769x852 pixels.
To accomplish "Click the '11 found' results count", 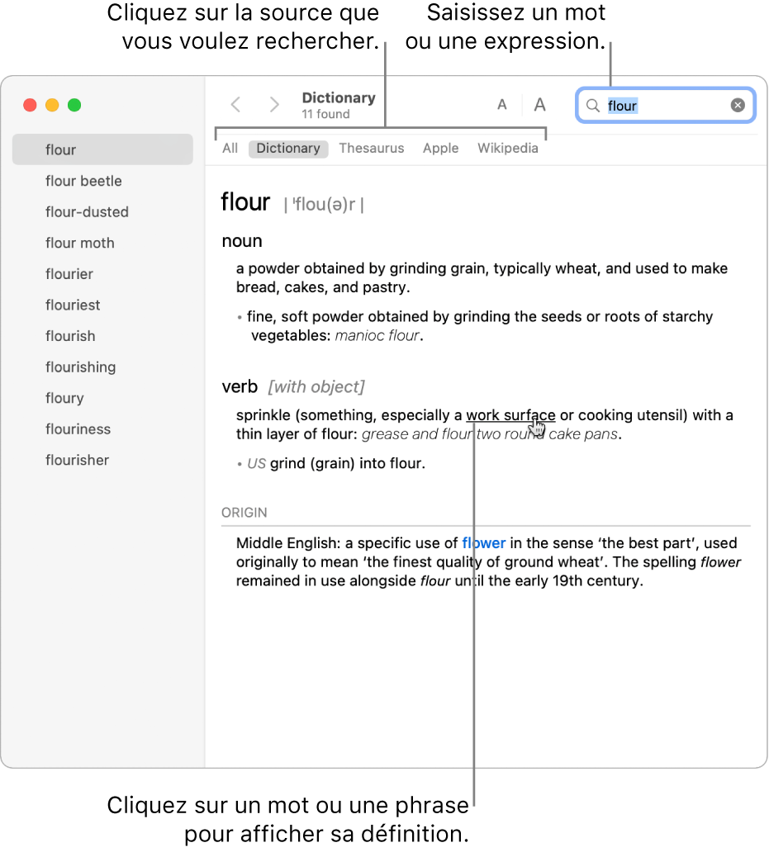I will (325, 114).
